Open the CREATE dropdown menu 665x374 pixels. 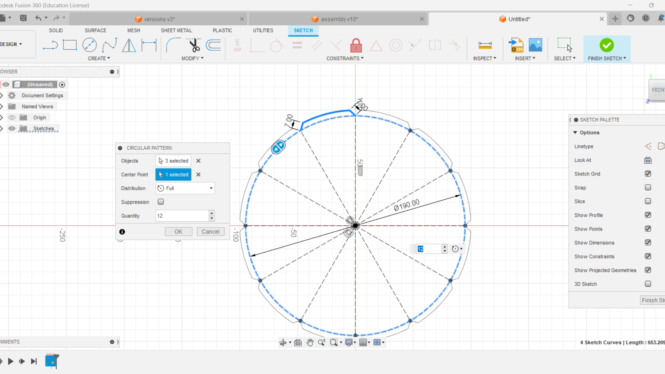pos(99,58)
